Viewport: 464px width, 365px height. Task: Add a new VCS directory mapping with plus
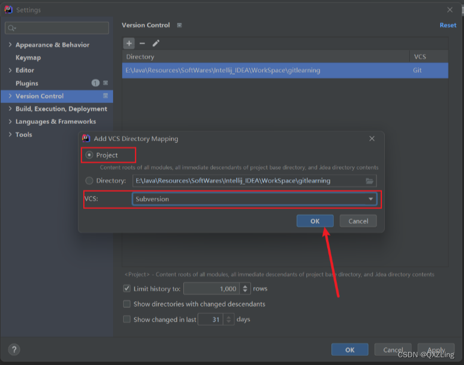coord(128,43)
